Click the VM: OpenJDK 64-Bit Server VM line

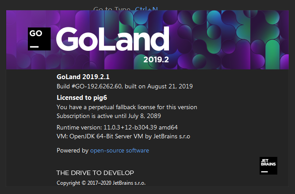[123, 136]
